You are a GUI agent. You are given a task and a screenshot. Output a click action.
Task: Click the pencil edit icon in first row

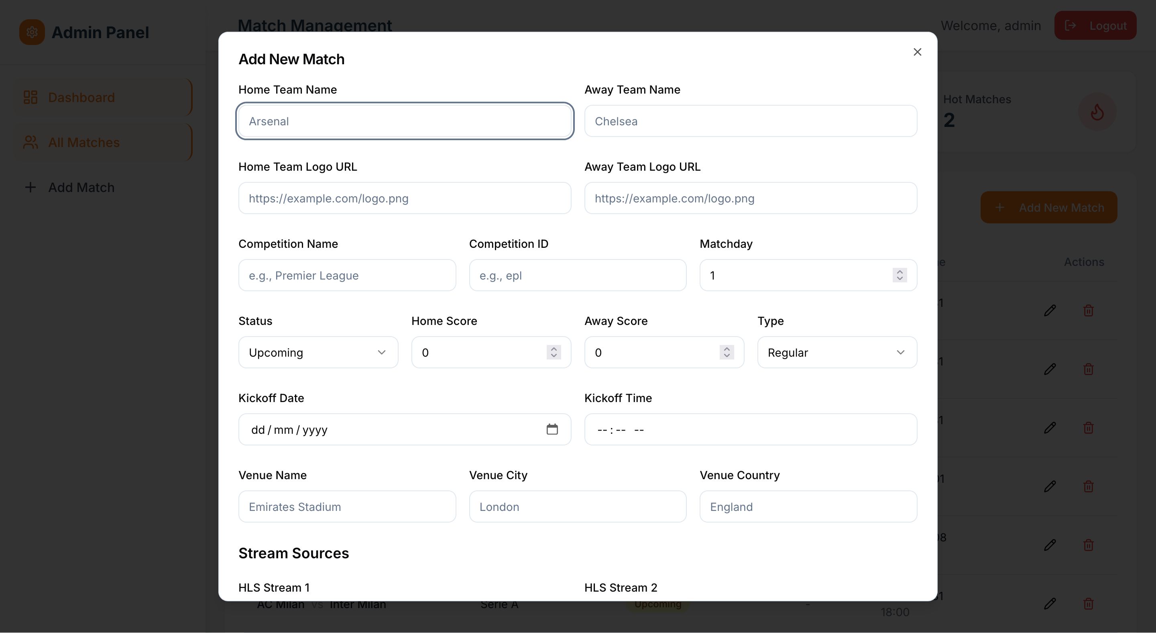click(1050, 310)
